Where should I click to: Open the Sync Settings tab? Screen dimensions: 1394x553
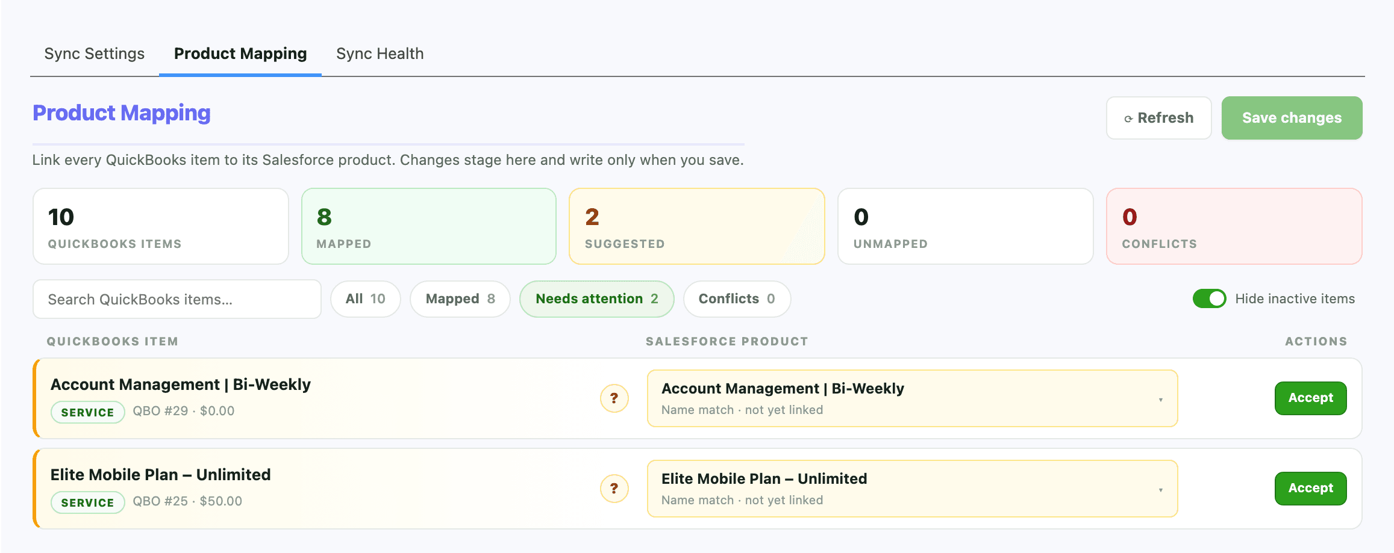95,54
